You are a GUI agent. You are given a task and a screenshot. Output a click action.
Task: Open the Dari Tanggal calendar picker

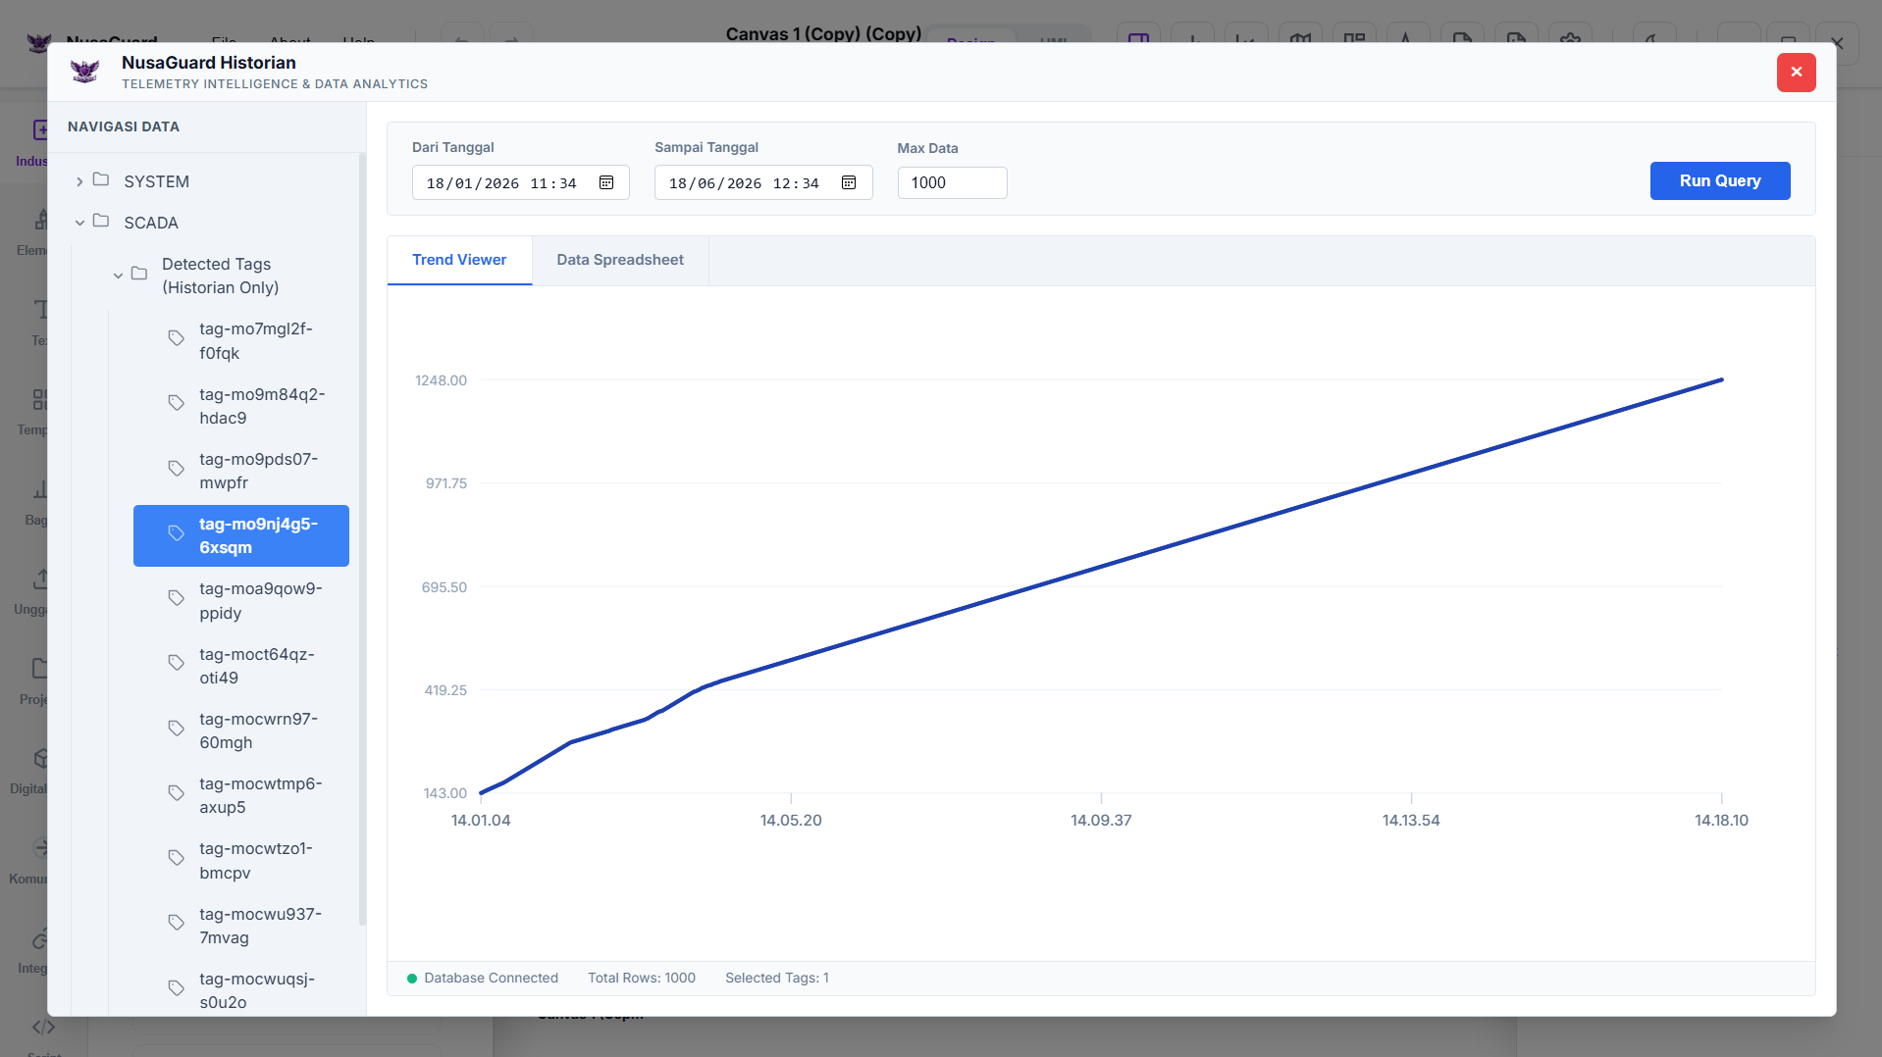(x=606, y=183)
